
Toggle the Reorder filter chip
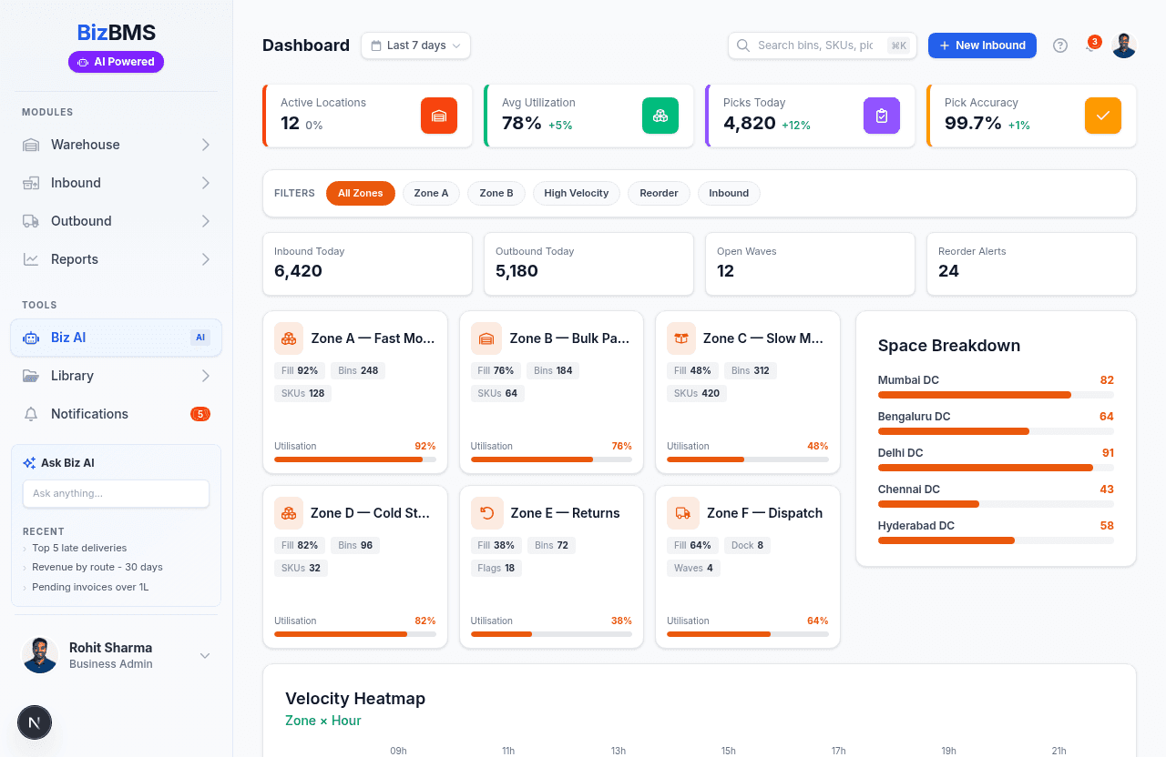[659, 193]
